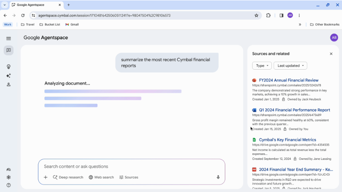
Task: Start a new chat from sidebar
Action: click(x=9, y=50)
